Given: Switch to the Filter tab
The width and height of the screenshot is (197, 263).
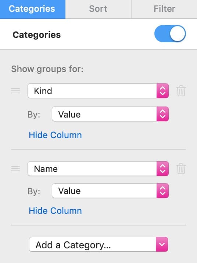Looking at the screenshot, I should point(164,9).
